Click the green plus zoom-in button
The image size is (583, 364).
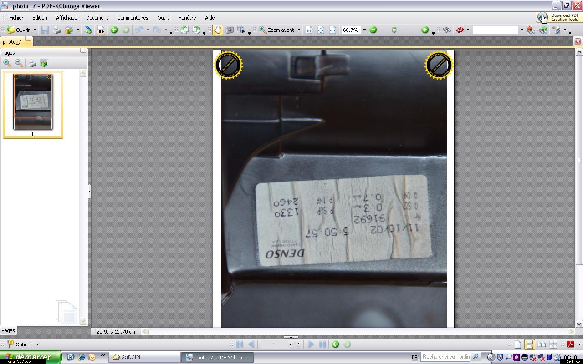click(x=425, y=30)
